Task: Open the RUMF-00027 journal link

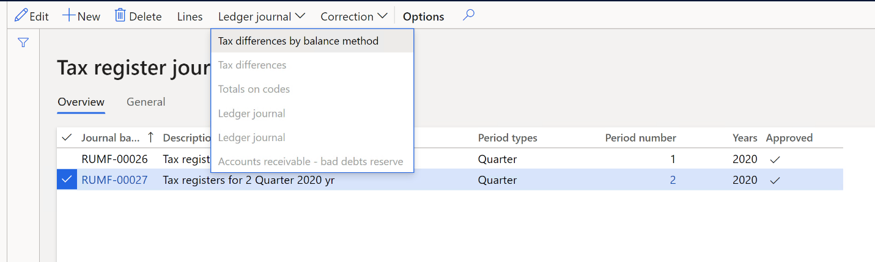Action: (114, 180)
